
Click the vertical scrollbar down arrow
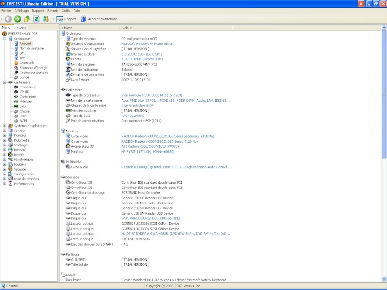(x=384, y=280)
